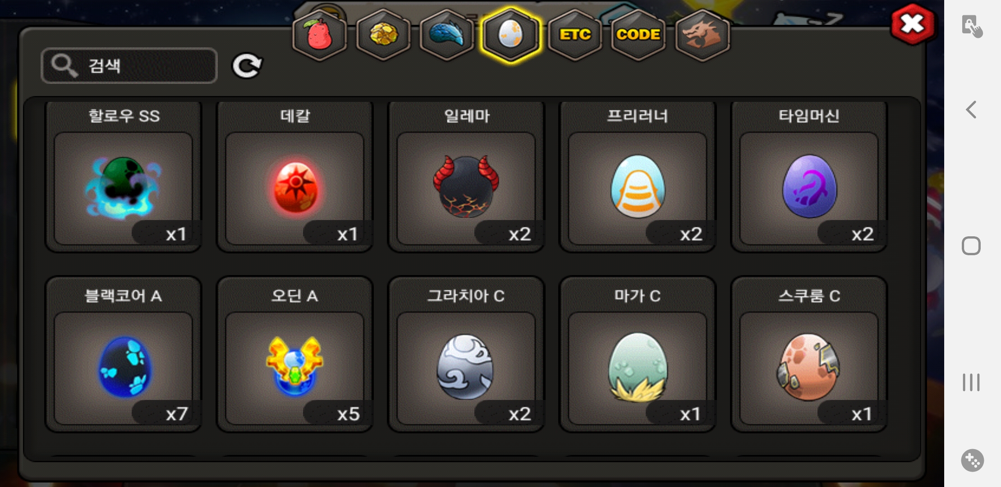1001x487 pixels.
Task: Switch to the brown dragon head tab
Action: click(x=703, y=35)
